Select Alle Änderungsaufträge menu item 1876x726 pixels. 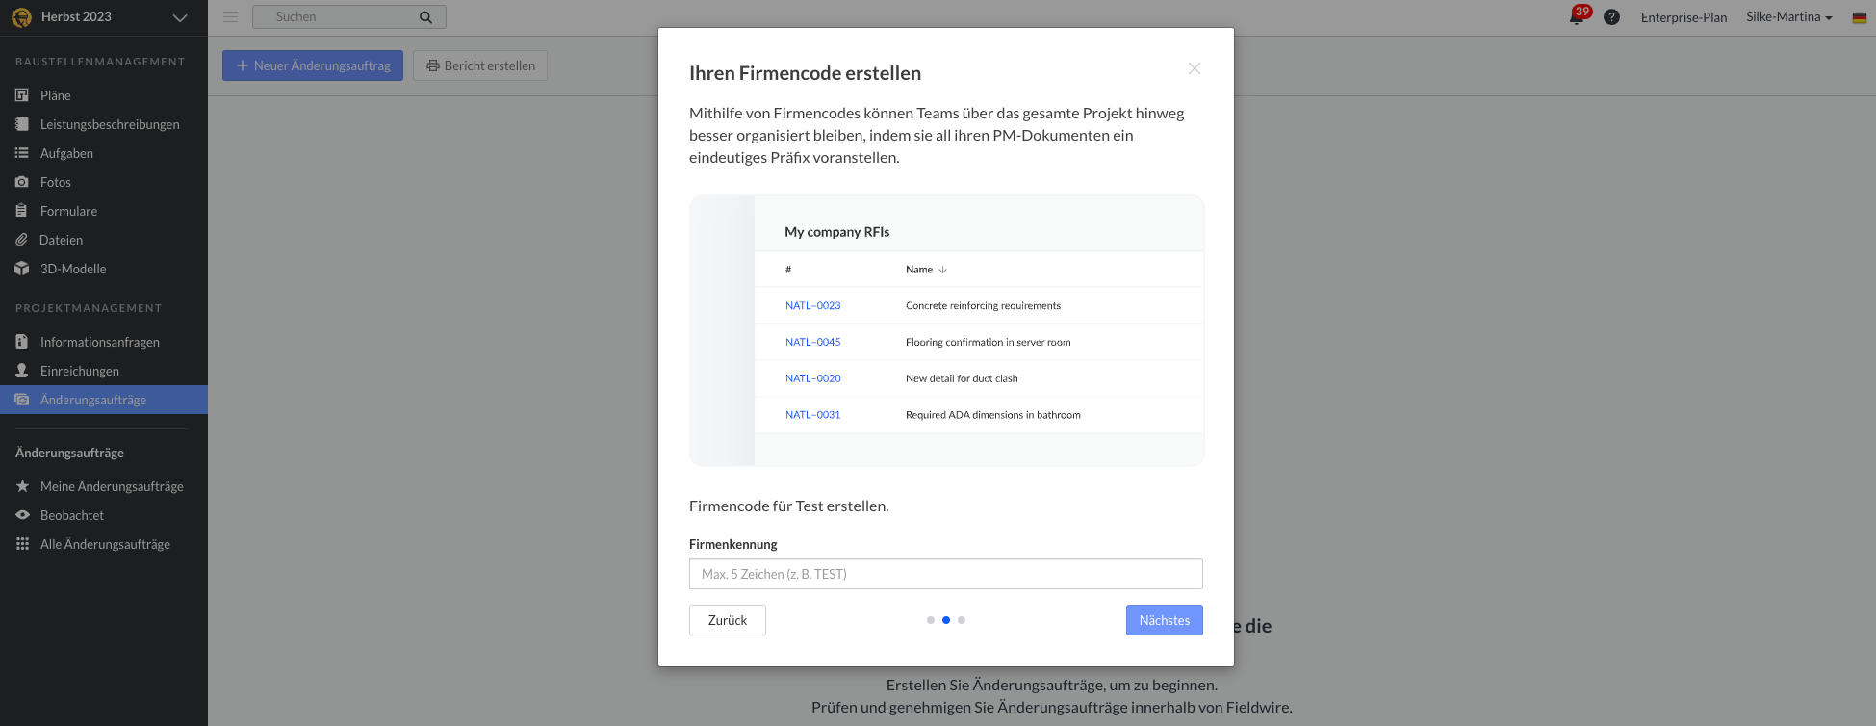tap(104, 544)
